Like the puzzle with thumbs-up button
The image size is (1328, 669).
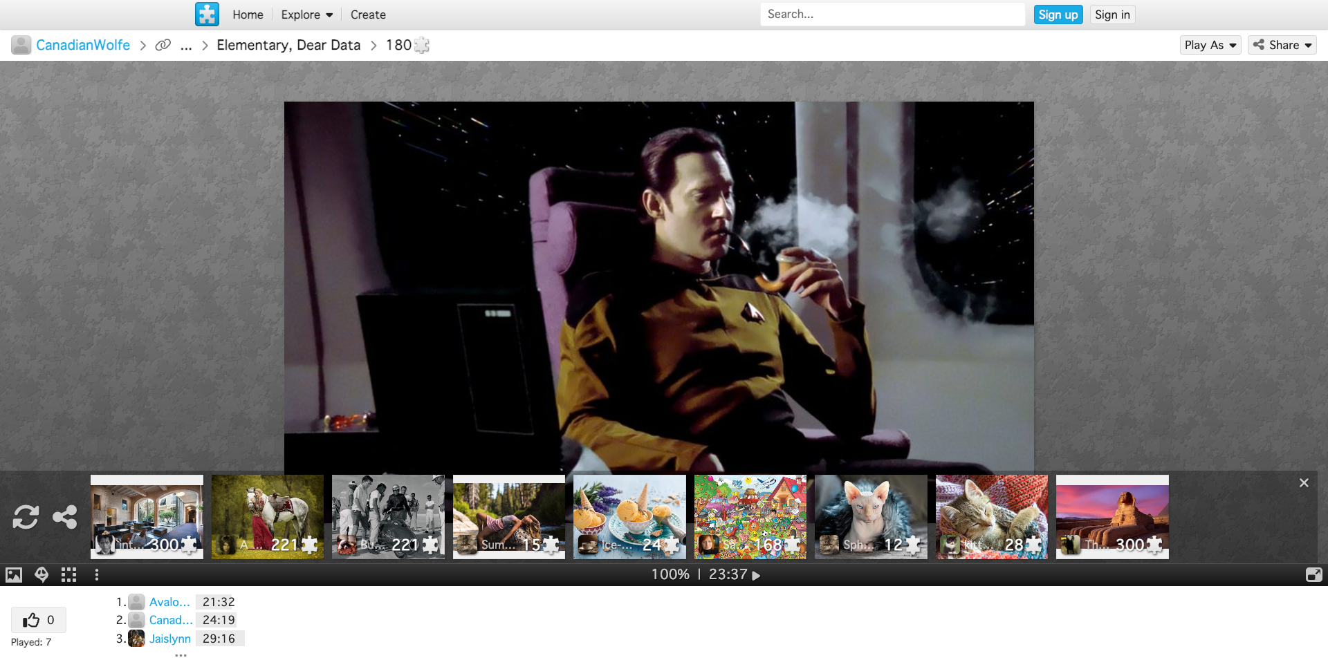point(39,620)
